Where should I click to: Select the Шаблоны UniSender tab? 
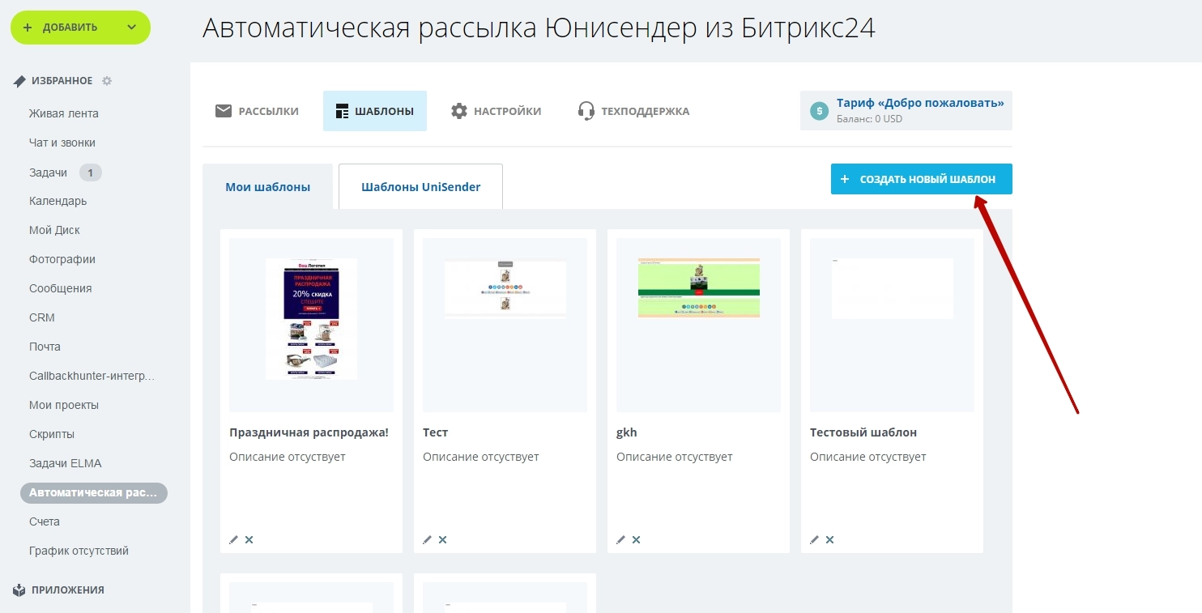[x=420, y=187]
